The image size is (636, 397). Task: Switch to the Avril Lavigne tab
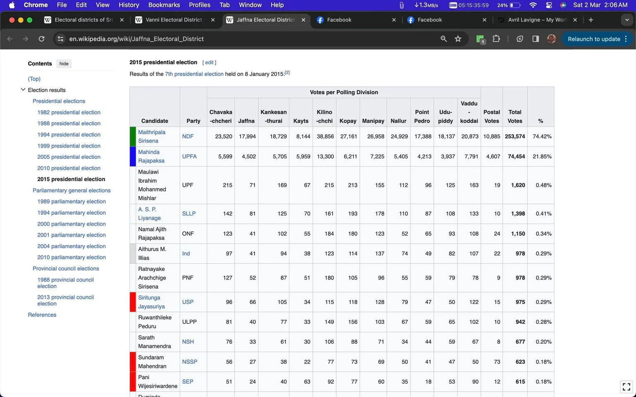coord(537,20)
